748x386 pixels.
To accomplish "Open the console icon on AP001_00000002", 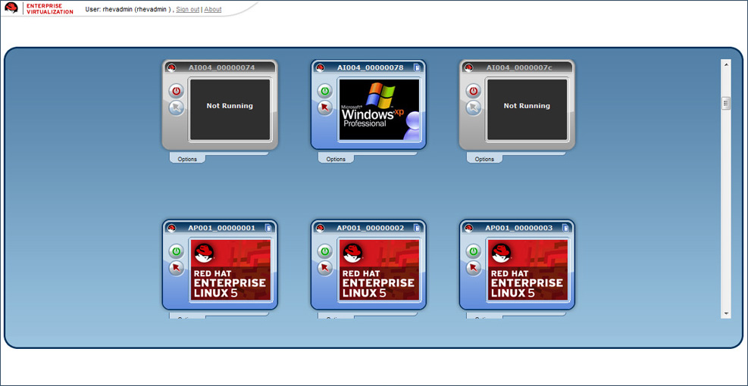I will (325, 268).
